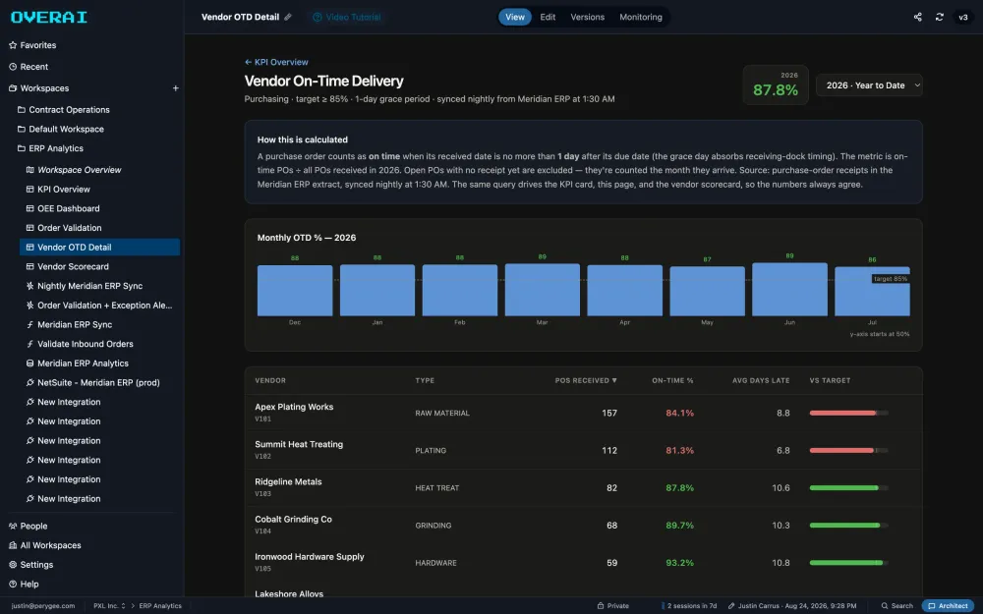Switch to the View tab
Screen dimensions: 983x614
tap(515, 17)
